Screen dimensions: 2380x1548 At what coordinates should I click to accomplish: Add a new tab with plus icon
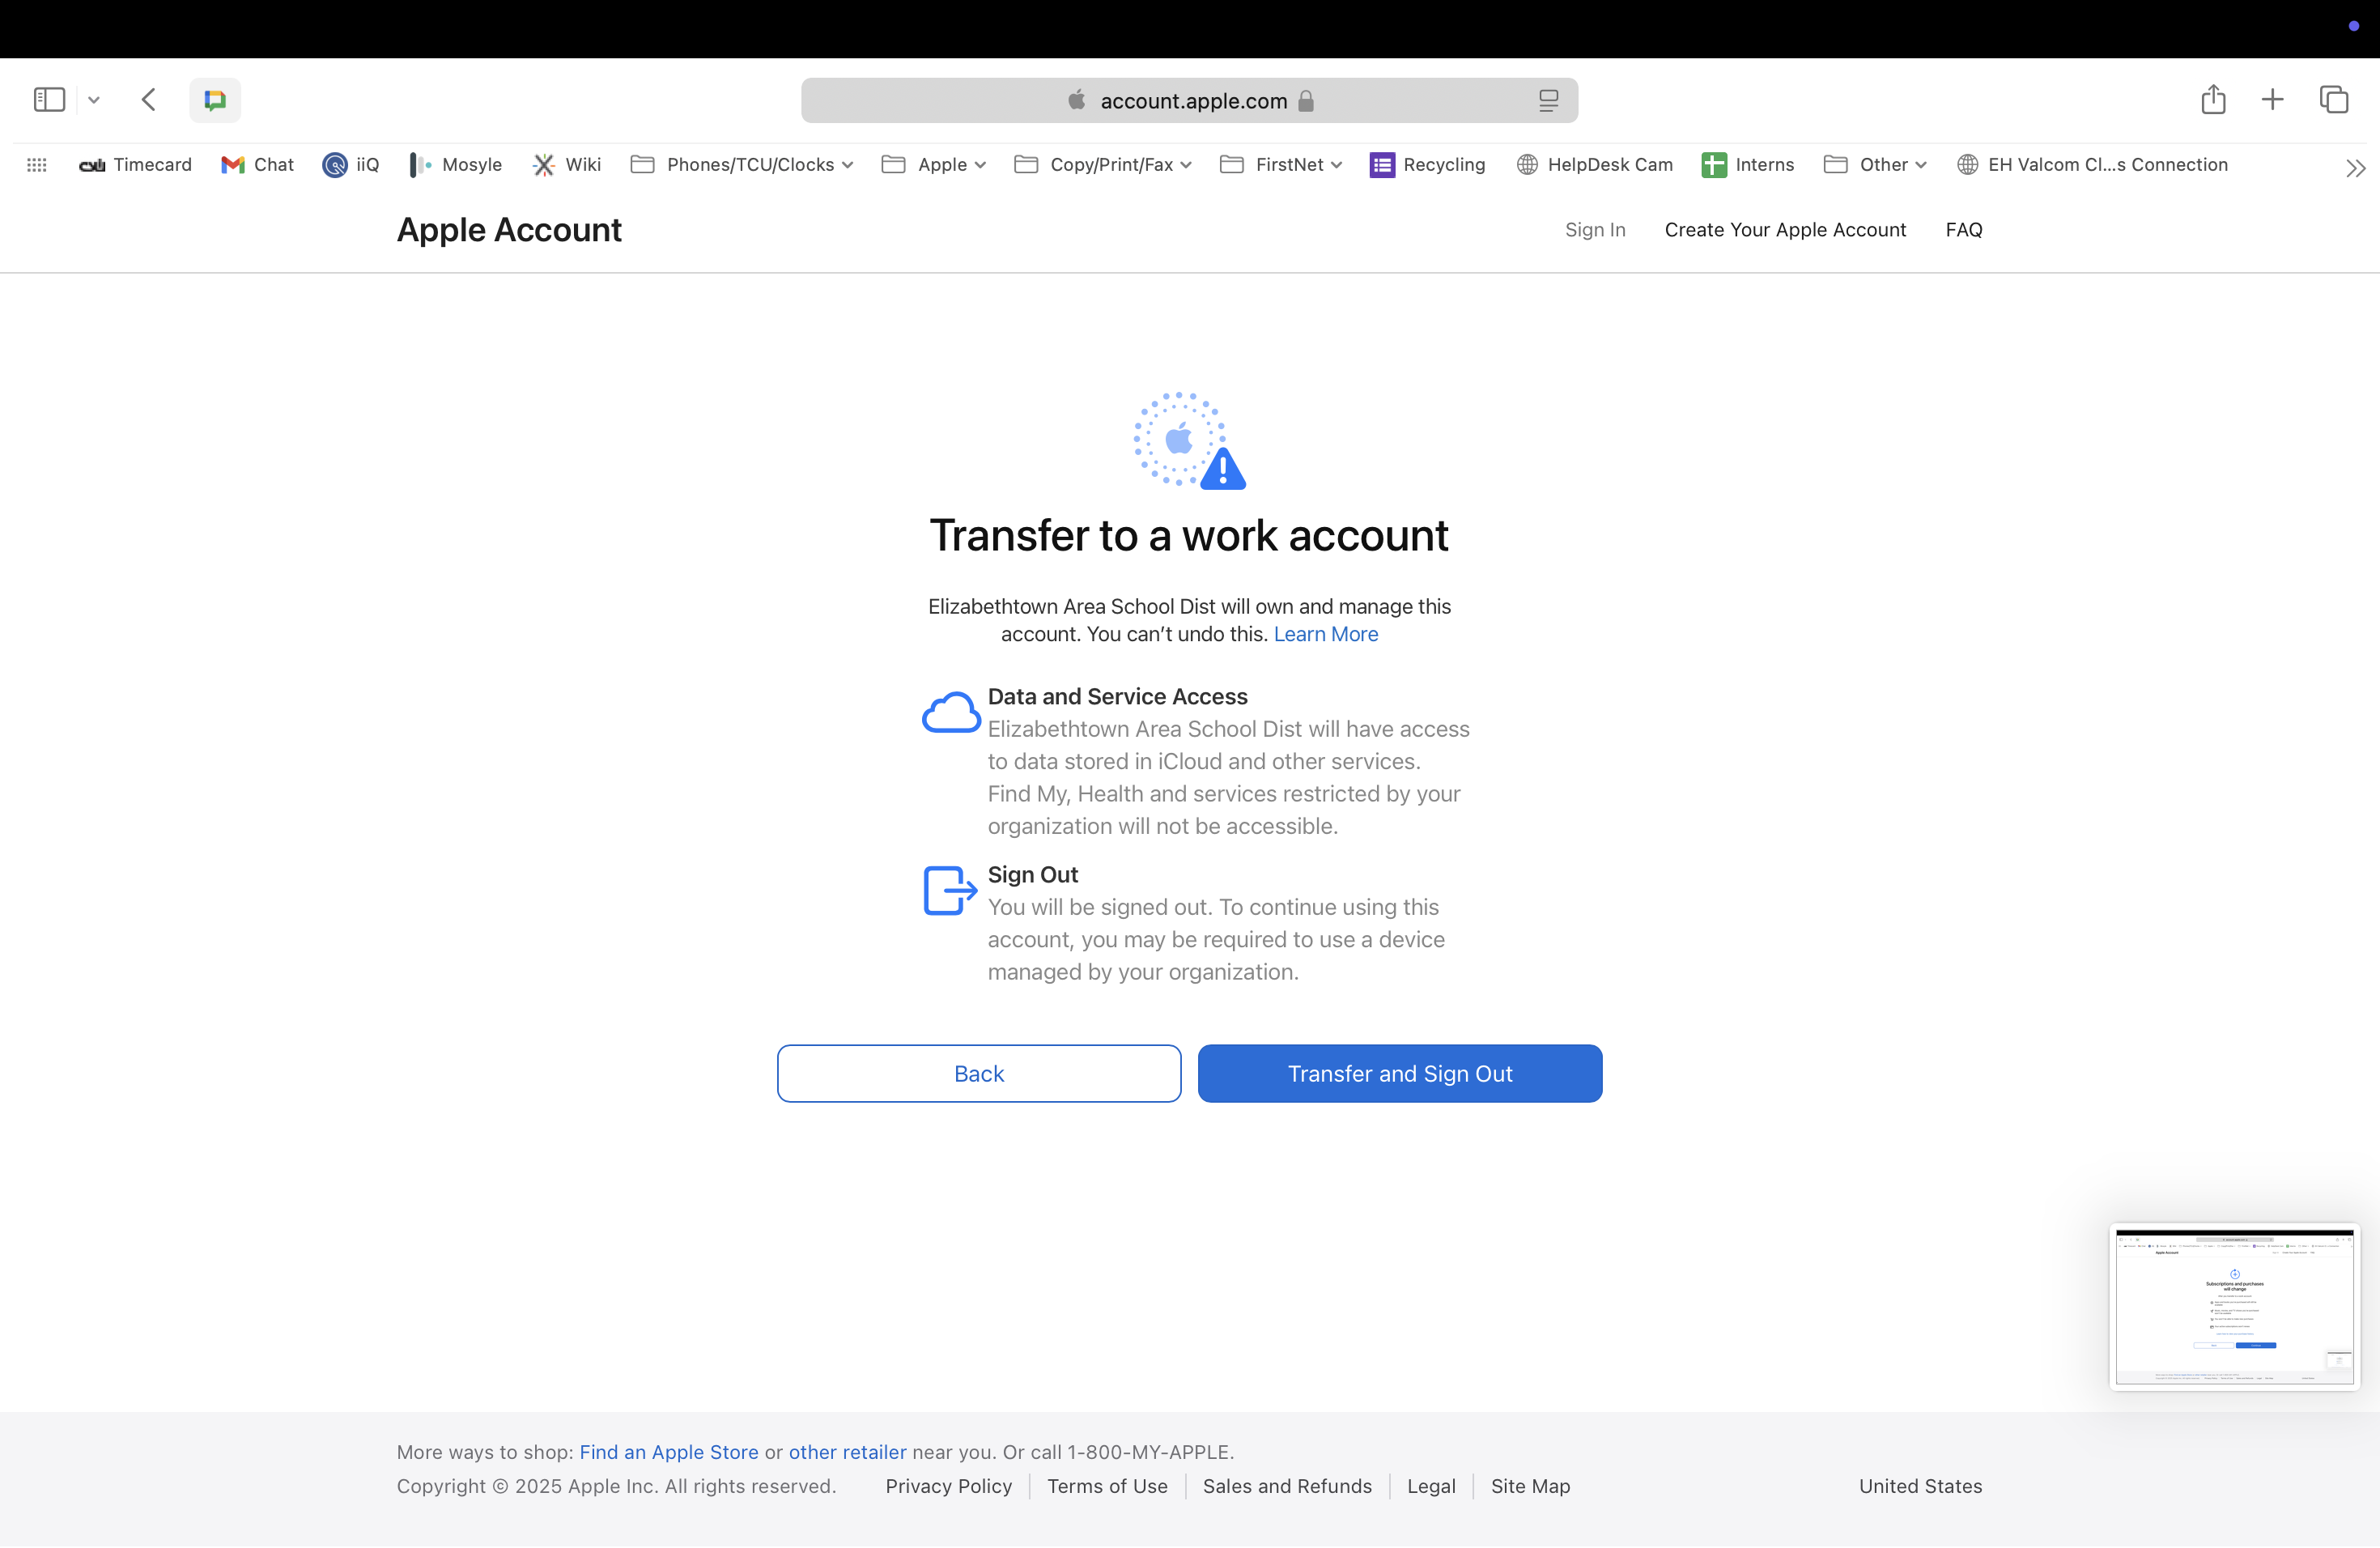[2272, 99]
